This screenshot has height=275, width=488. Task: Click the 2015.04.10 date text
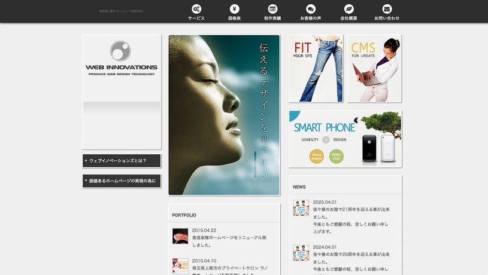(x=204, y=261)
